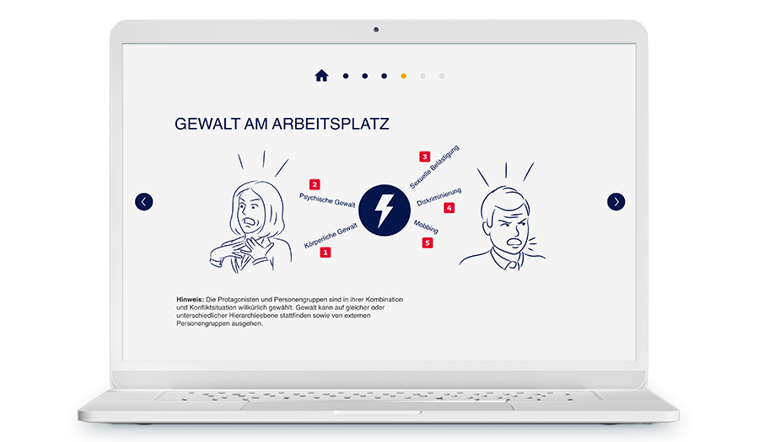Image resolution: width=759 pixels, height=442 pixels.
Task: Open red marker number 2
Action: click(x=315, y=184)
